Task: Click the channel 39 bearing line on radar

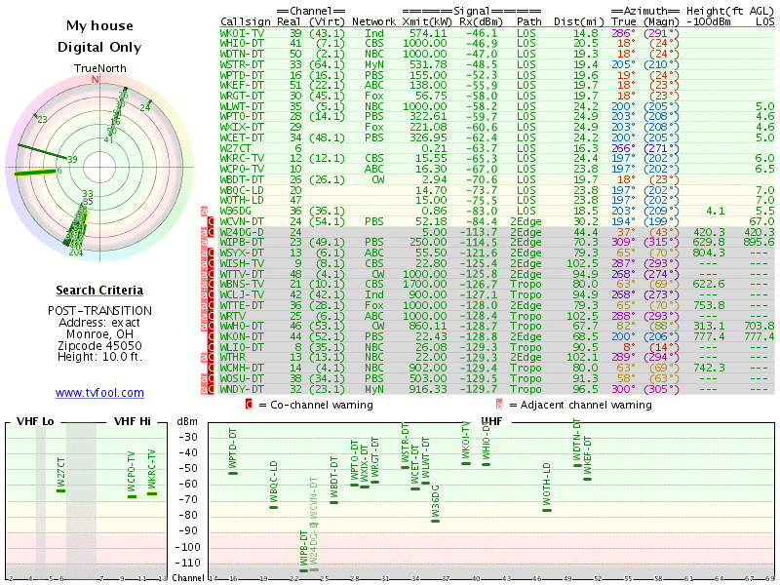Action: click(43, 152)
